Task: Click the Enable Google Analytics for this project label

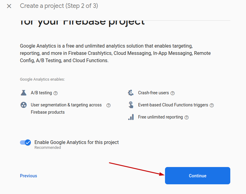Action: pos(76,142)
